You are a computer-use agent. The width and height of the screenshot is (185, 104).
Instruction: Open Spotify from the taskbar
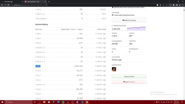pyautogui.click(x=63, y=102)
